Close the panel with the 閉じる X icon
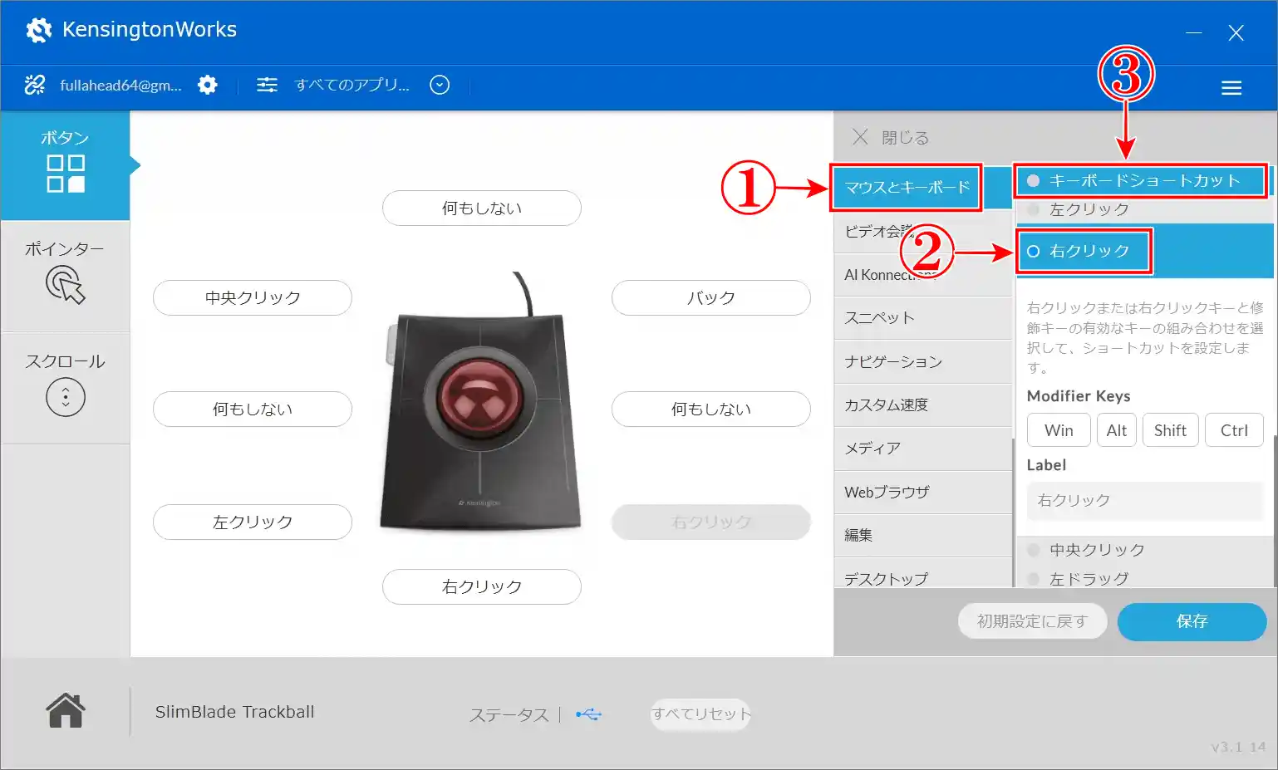1278x770 pixels. [x=861, y=137]
